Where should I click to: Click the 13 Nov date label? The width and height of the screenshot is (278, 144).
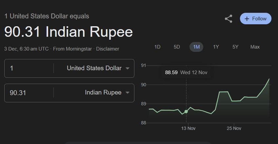click(189, 128)
